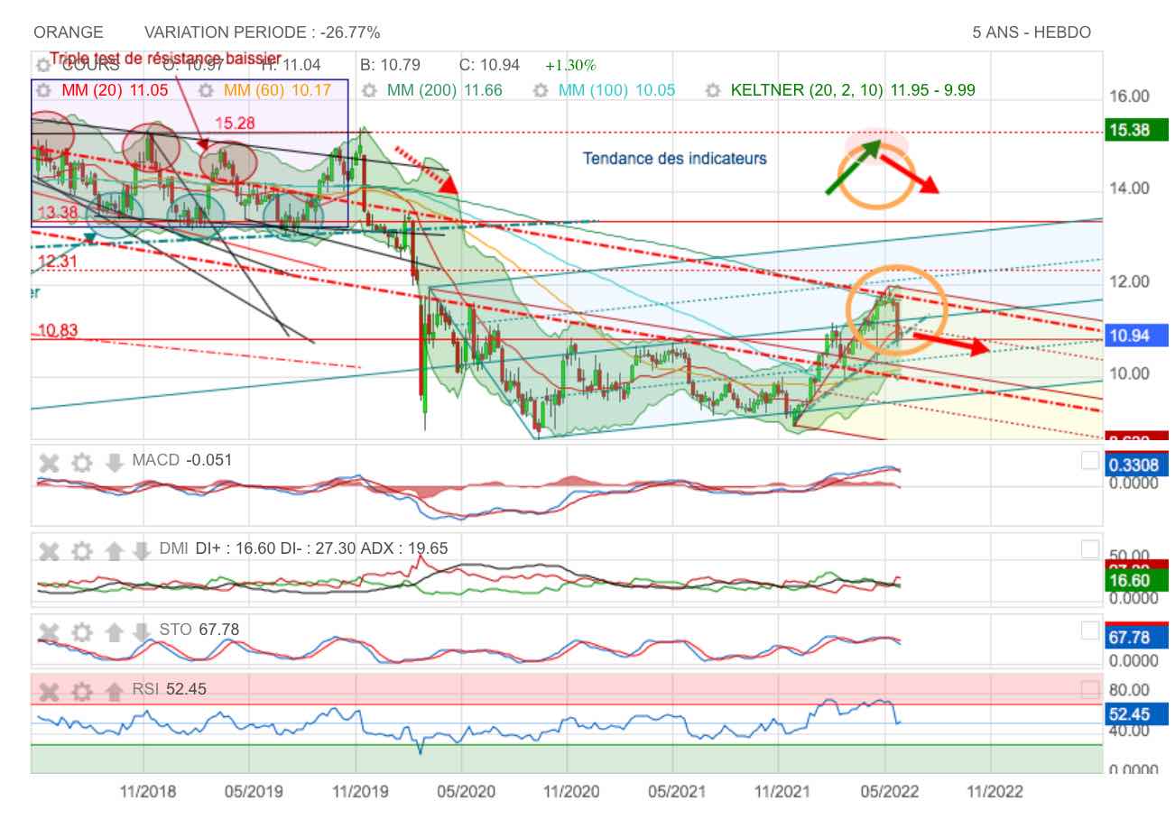Image resolution: width=1175 pixels, height=819 pixels.
Task: Click the 5 ANS - HEBDO period label
Action: [1032, 32]
